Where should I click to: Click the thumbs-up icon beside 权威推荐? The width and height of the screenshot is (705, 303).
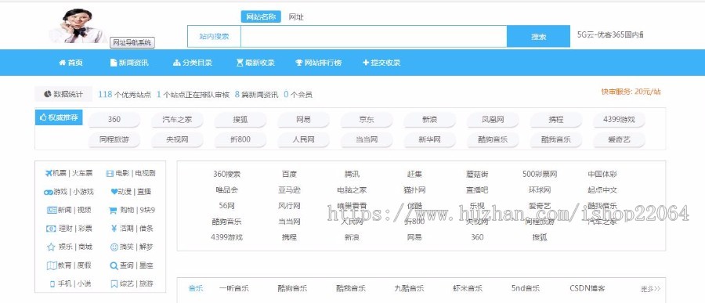click(44, 117)
